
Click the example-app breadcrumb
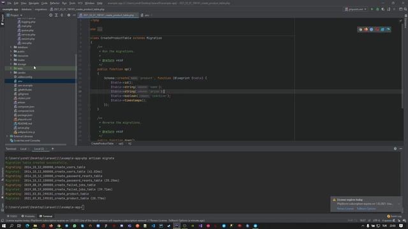point(10,9)
